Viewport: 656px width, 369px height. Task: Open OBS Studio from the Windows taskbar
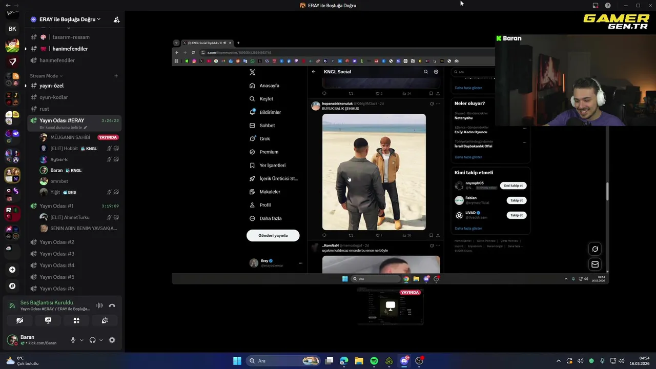(419, 361)
